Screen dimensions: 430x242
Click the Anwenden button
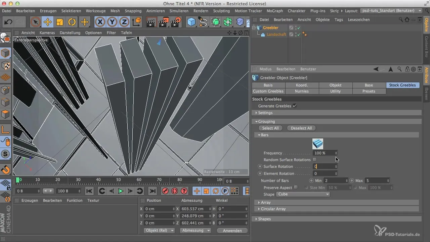click(232, 231)
